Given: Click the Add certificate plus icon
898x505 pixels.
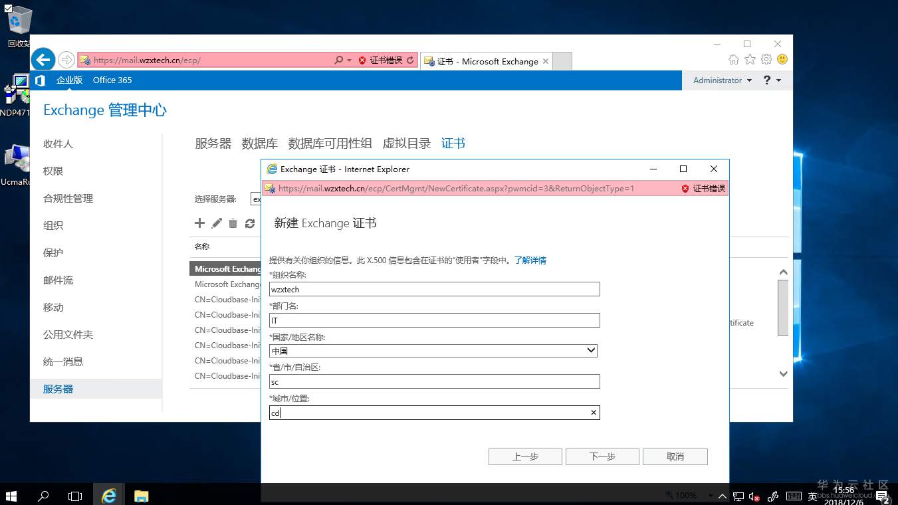Looking at the screenshot, I should click(x=199, y=223).
